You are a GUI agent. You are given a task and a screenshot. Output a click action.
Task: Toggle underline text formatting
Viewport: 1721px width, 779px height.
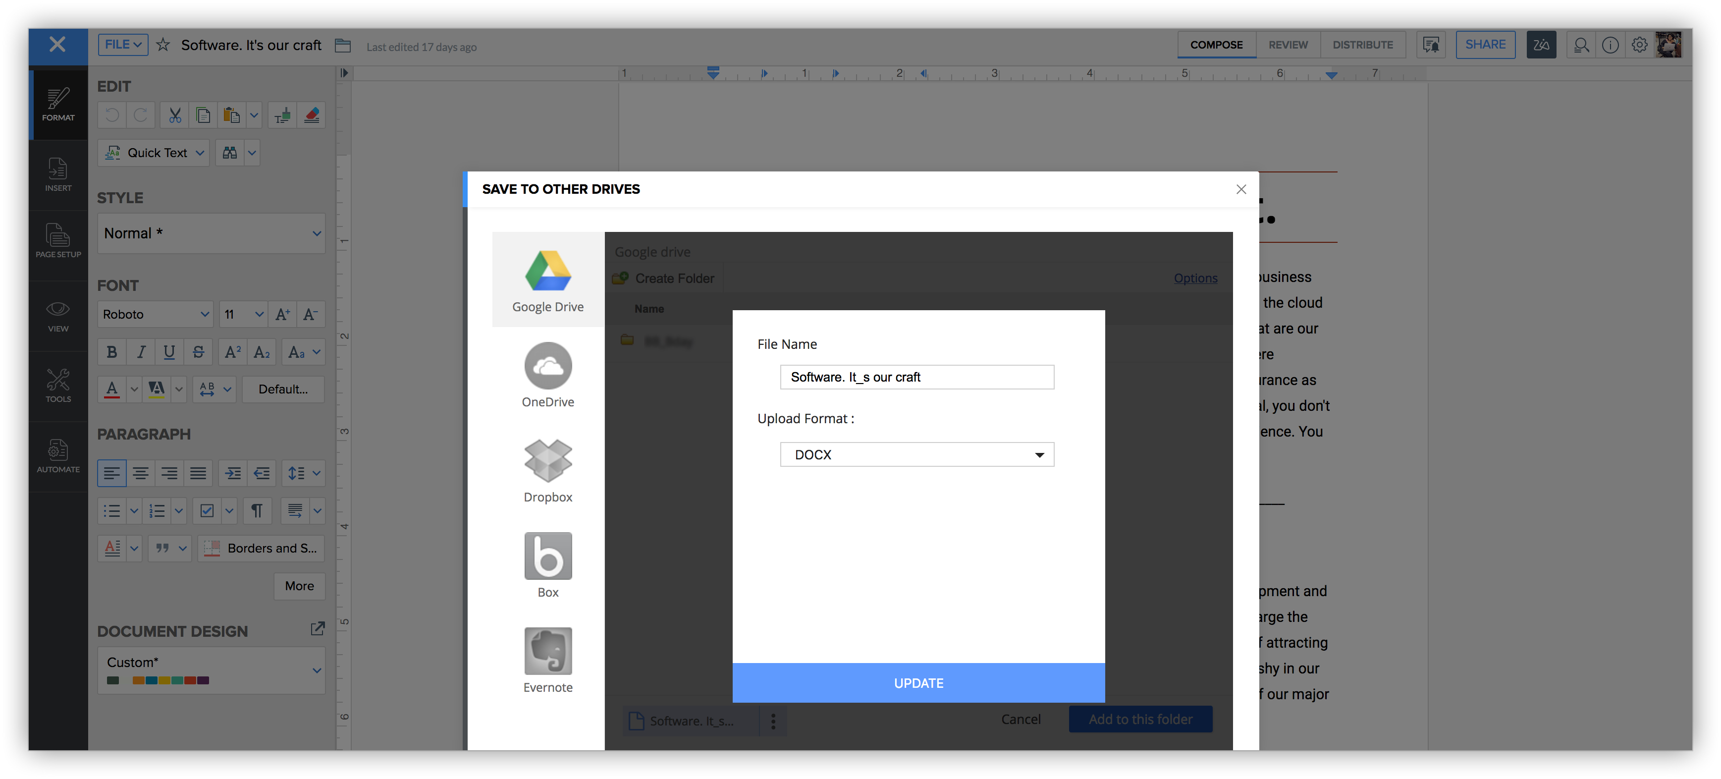170,352
